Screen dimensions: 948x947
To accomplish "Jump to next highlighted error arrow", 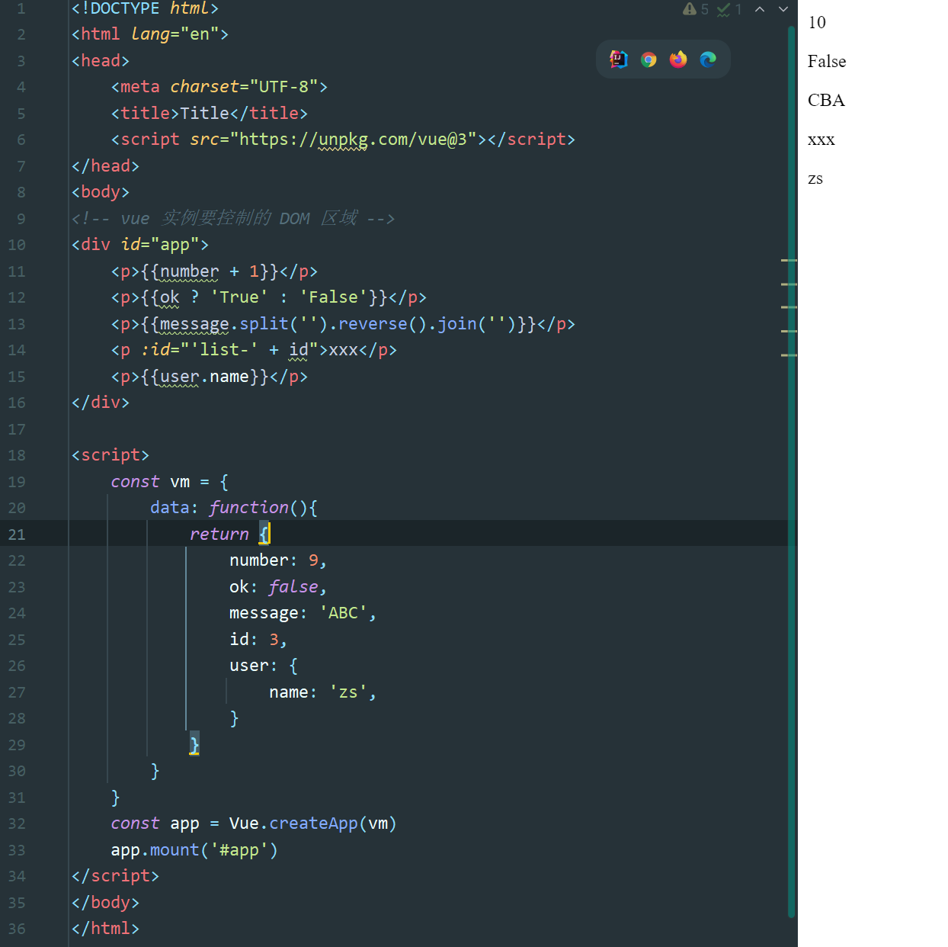I will click(783, 9).
